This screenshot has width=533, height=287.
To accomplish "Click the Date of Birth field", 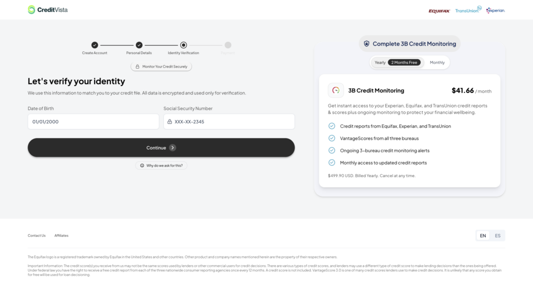I will pos(93,121).
